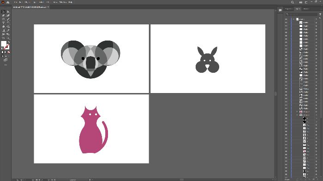Click the Color mode button below swatches

click(2, 52)
